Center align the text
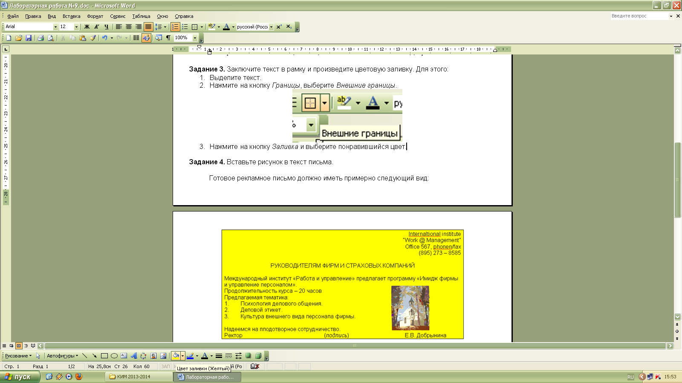The image size is (682, 383). point(129,27)
